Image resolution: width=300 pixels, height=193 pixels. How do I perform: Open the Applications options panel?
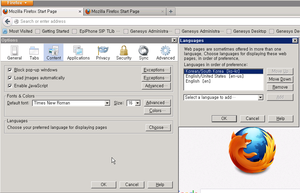(x=78, y=53)
